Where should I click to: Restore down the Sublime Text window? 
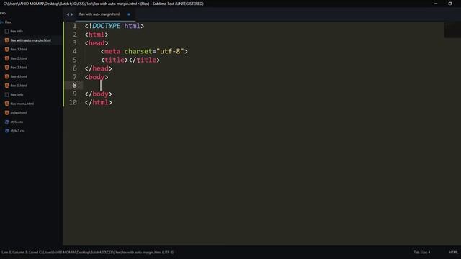tap(449, 4)
